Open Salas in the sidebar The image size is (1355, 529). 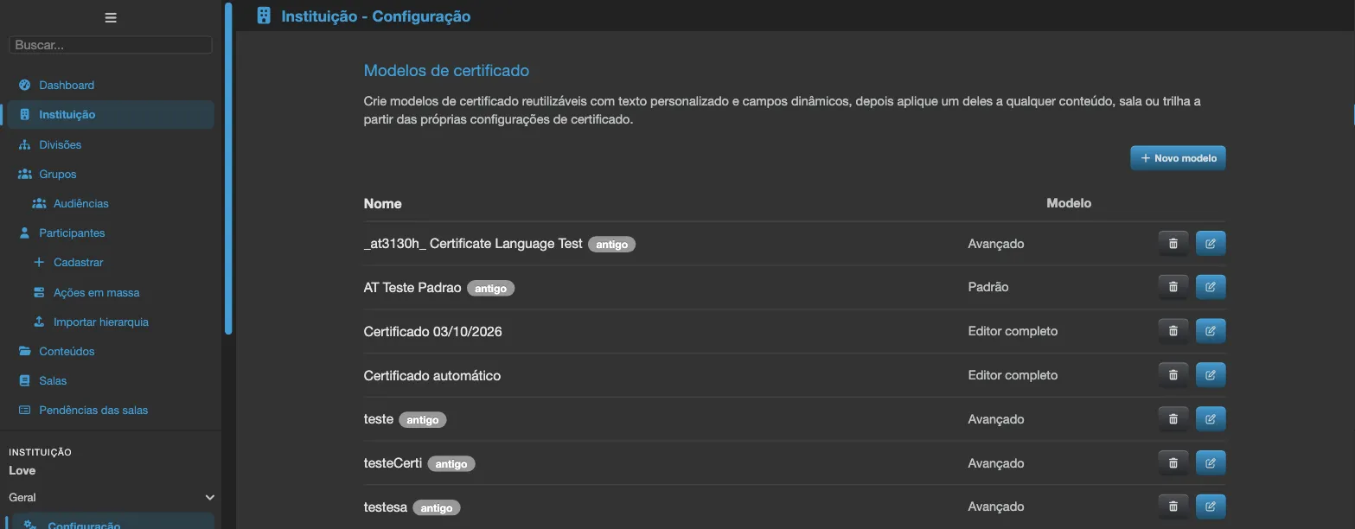click(x=53, y=380)
